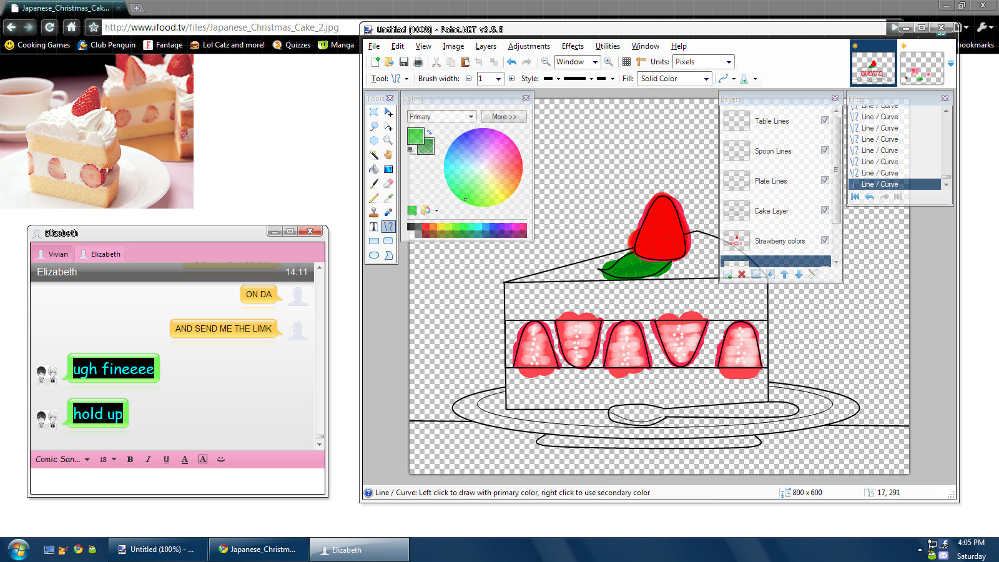Switch to the Elizabeth chat tab
The height and width of the screenshot is (562, 999).
100,254
